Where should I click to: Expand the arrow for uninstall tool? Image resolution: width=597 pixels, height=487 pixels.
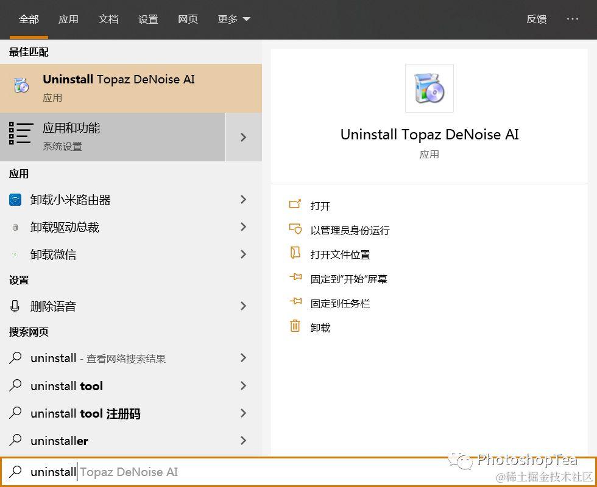coord(244,386)
